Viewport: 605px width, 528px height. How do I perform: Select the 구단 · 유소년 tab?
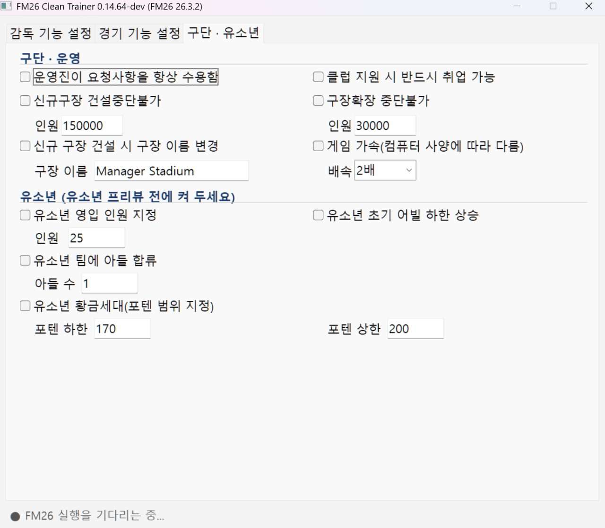[x=224, y=33]
